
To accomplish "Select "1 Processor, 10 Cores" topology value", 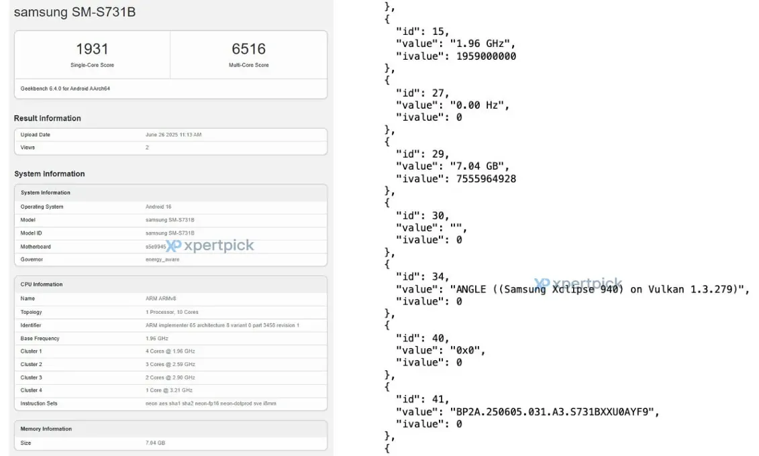I will [172, 312].
